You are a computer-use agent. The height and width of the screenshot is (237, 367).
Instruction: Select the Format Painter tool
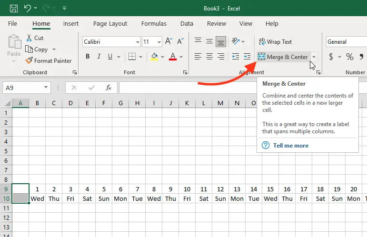[x=48, y=60]
